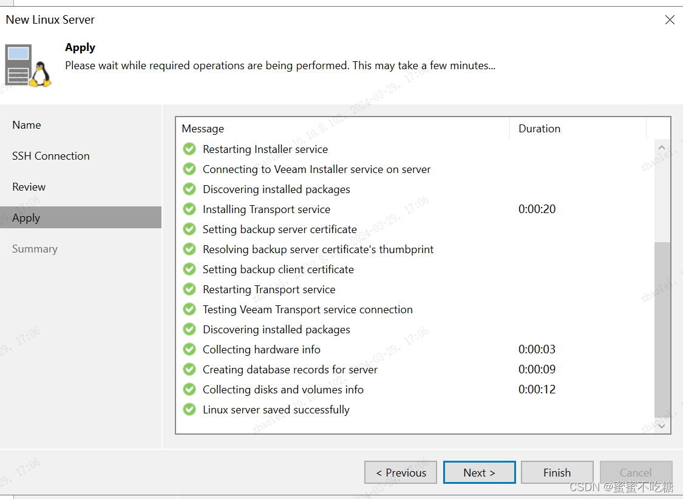The width and height of the screenshot is (683, 499).
Task: Select 'Restarting Transport service' row
Action: [415, 289]
